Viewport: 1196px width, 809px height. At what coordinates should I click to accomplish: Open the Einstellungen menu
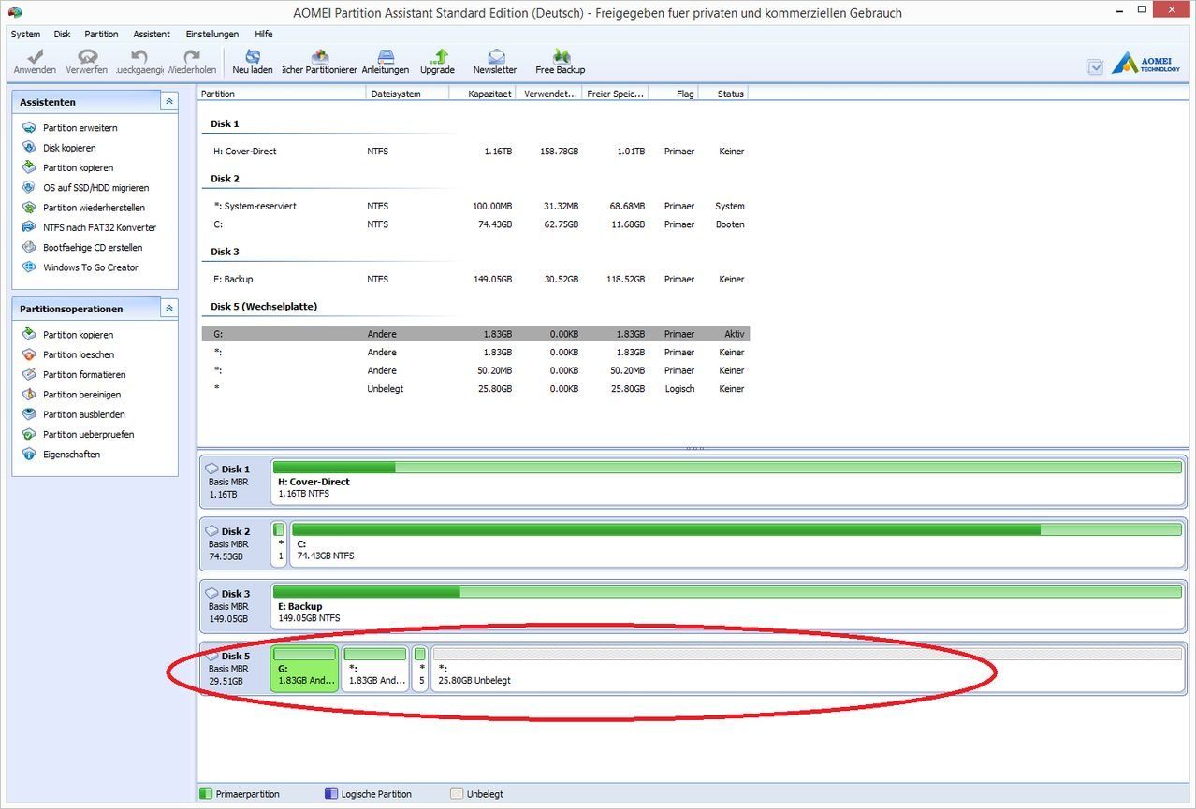(x=212, y=34)
